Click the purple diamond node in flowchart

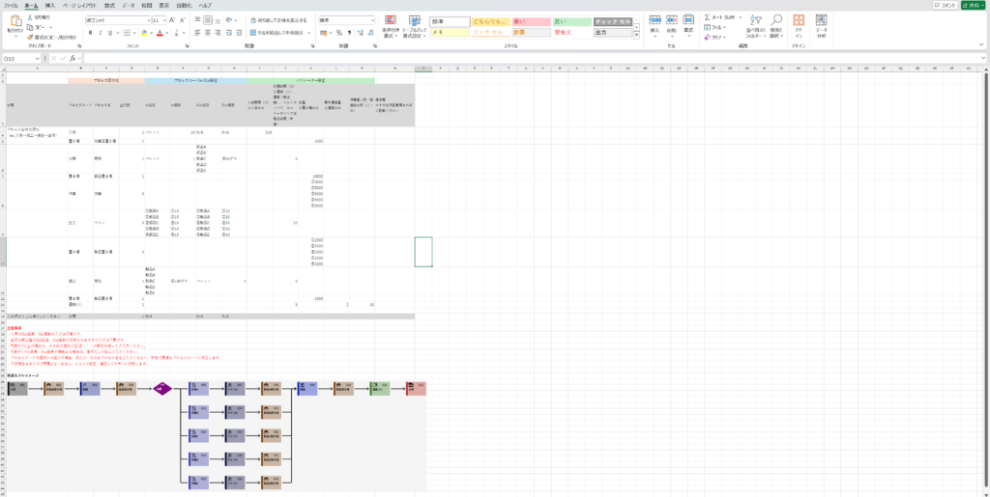pos(161,388)
